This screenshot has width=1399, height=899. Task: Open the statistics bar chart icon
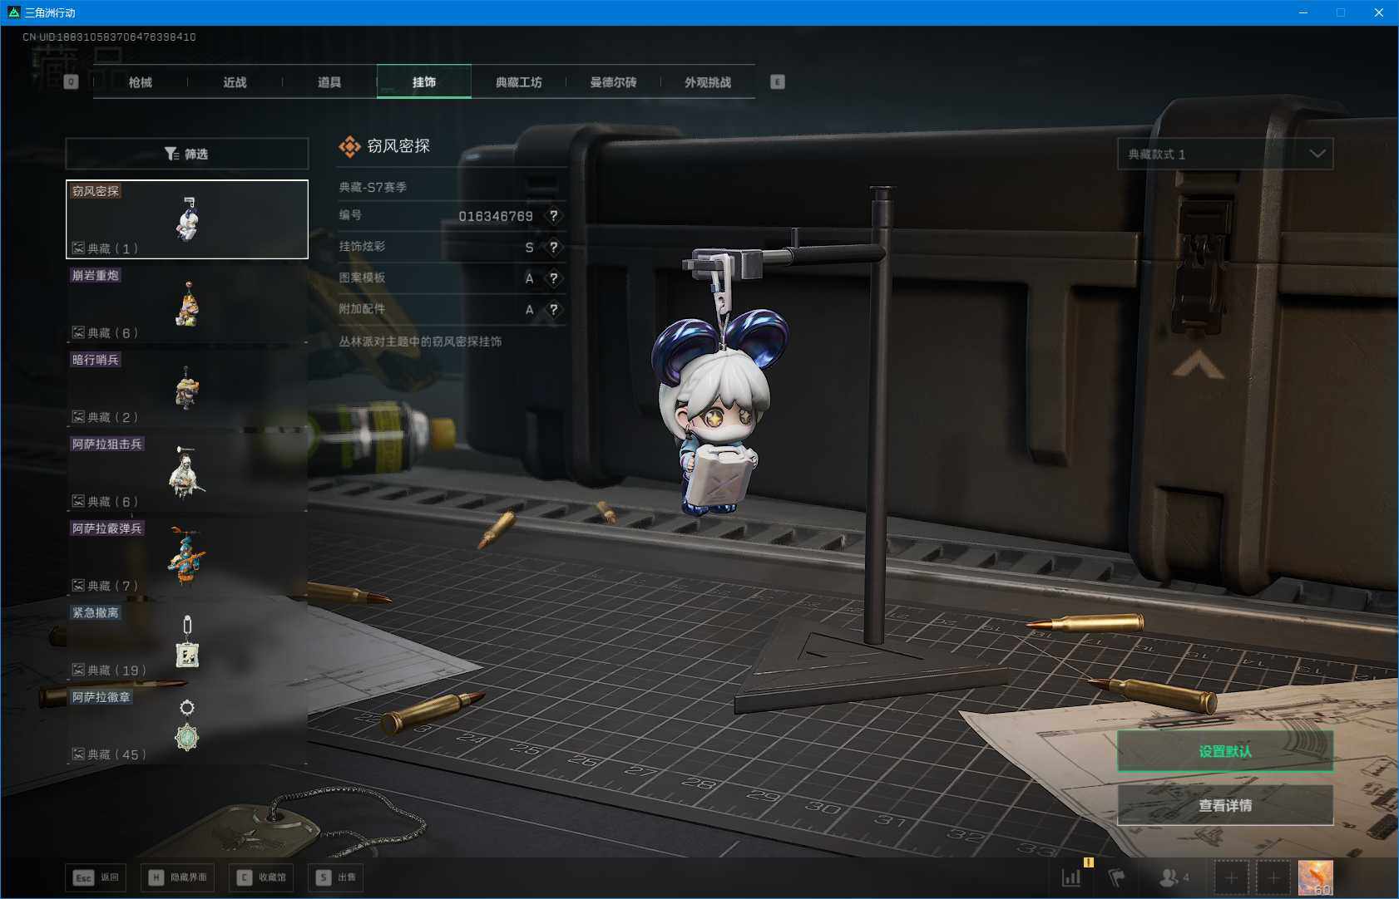[1071, 877]
